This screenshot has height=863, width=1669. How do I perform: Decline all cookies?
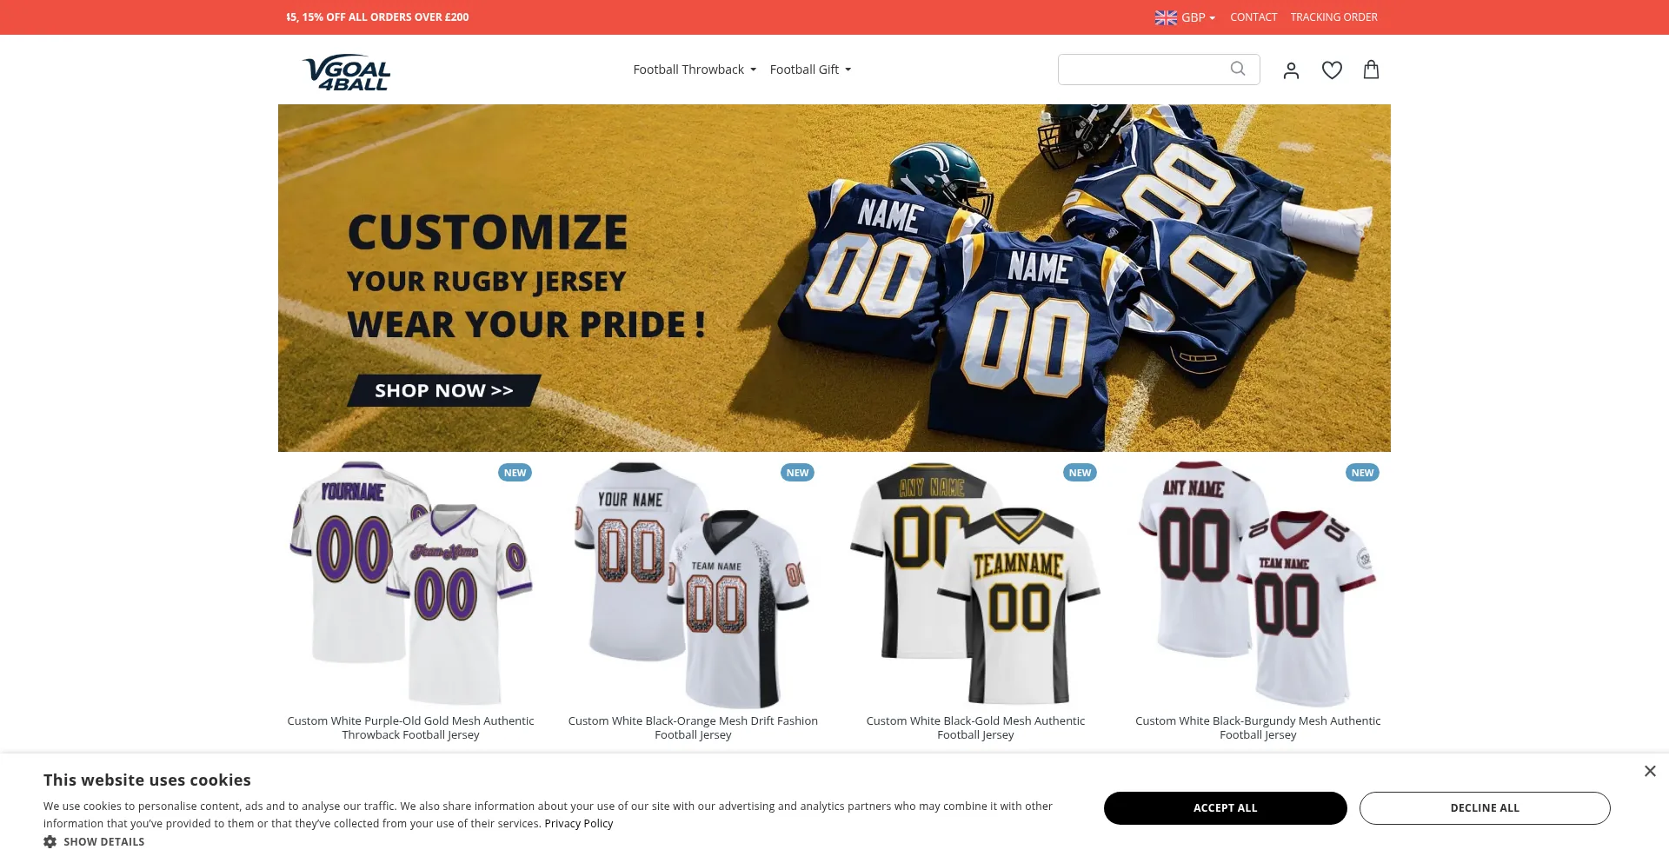pos(1485,807)
